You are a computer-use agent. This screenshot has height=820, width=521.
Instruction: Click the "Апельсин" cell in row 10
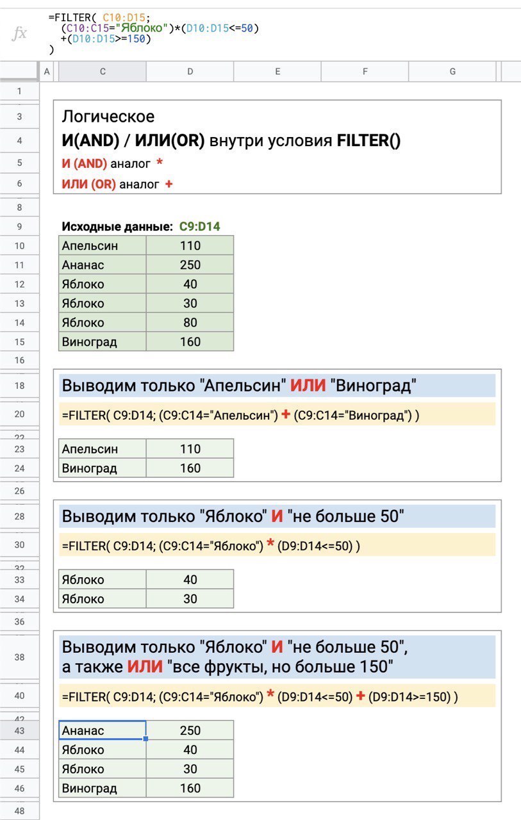[x=103, y=246]
